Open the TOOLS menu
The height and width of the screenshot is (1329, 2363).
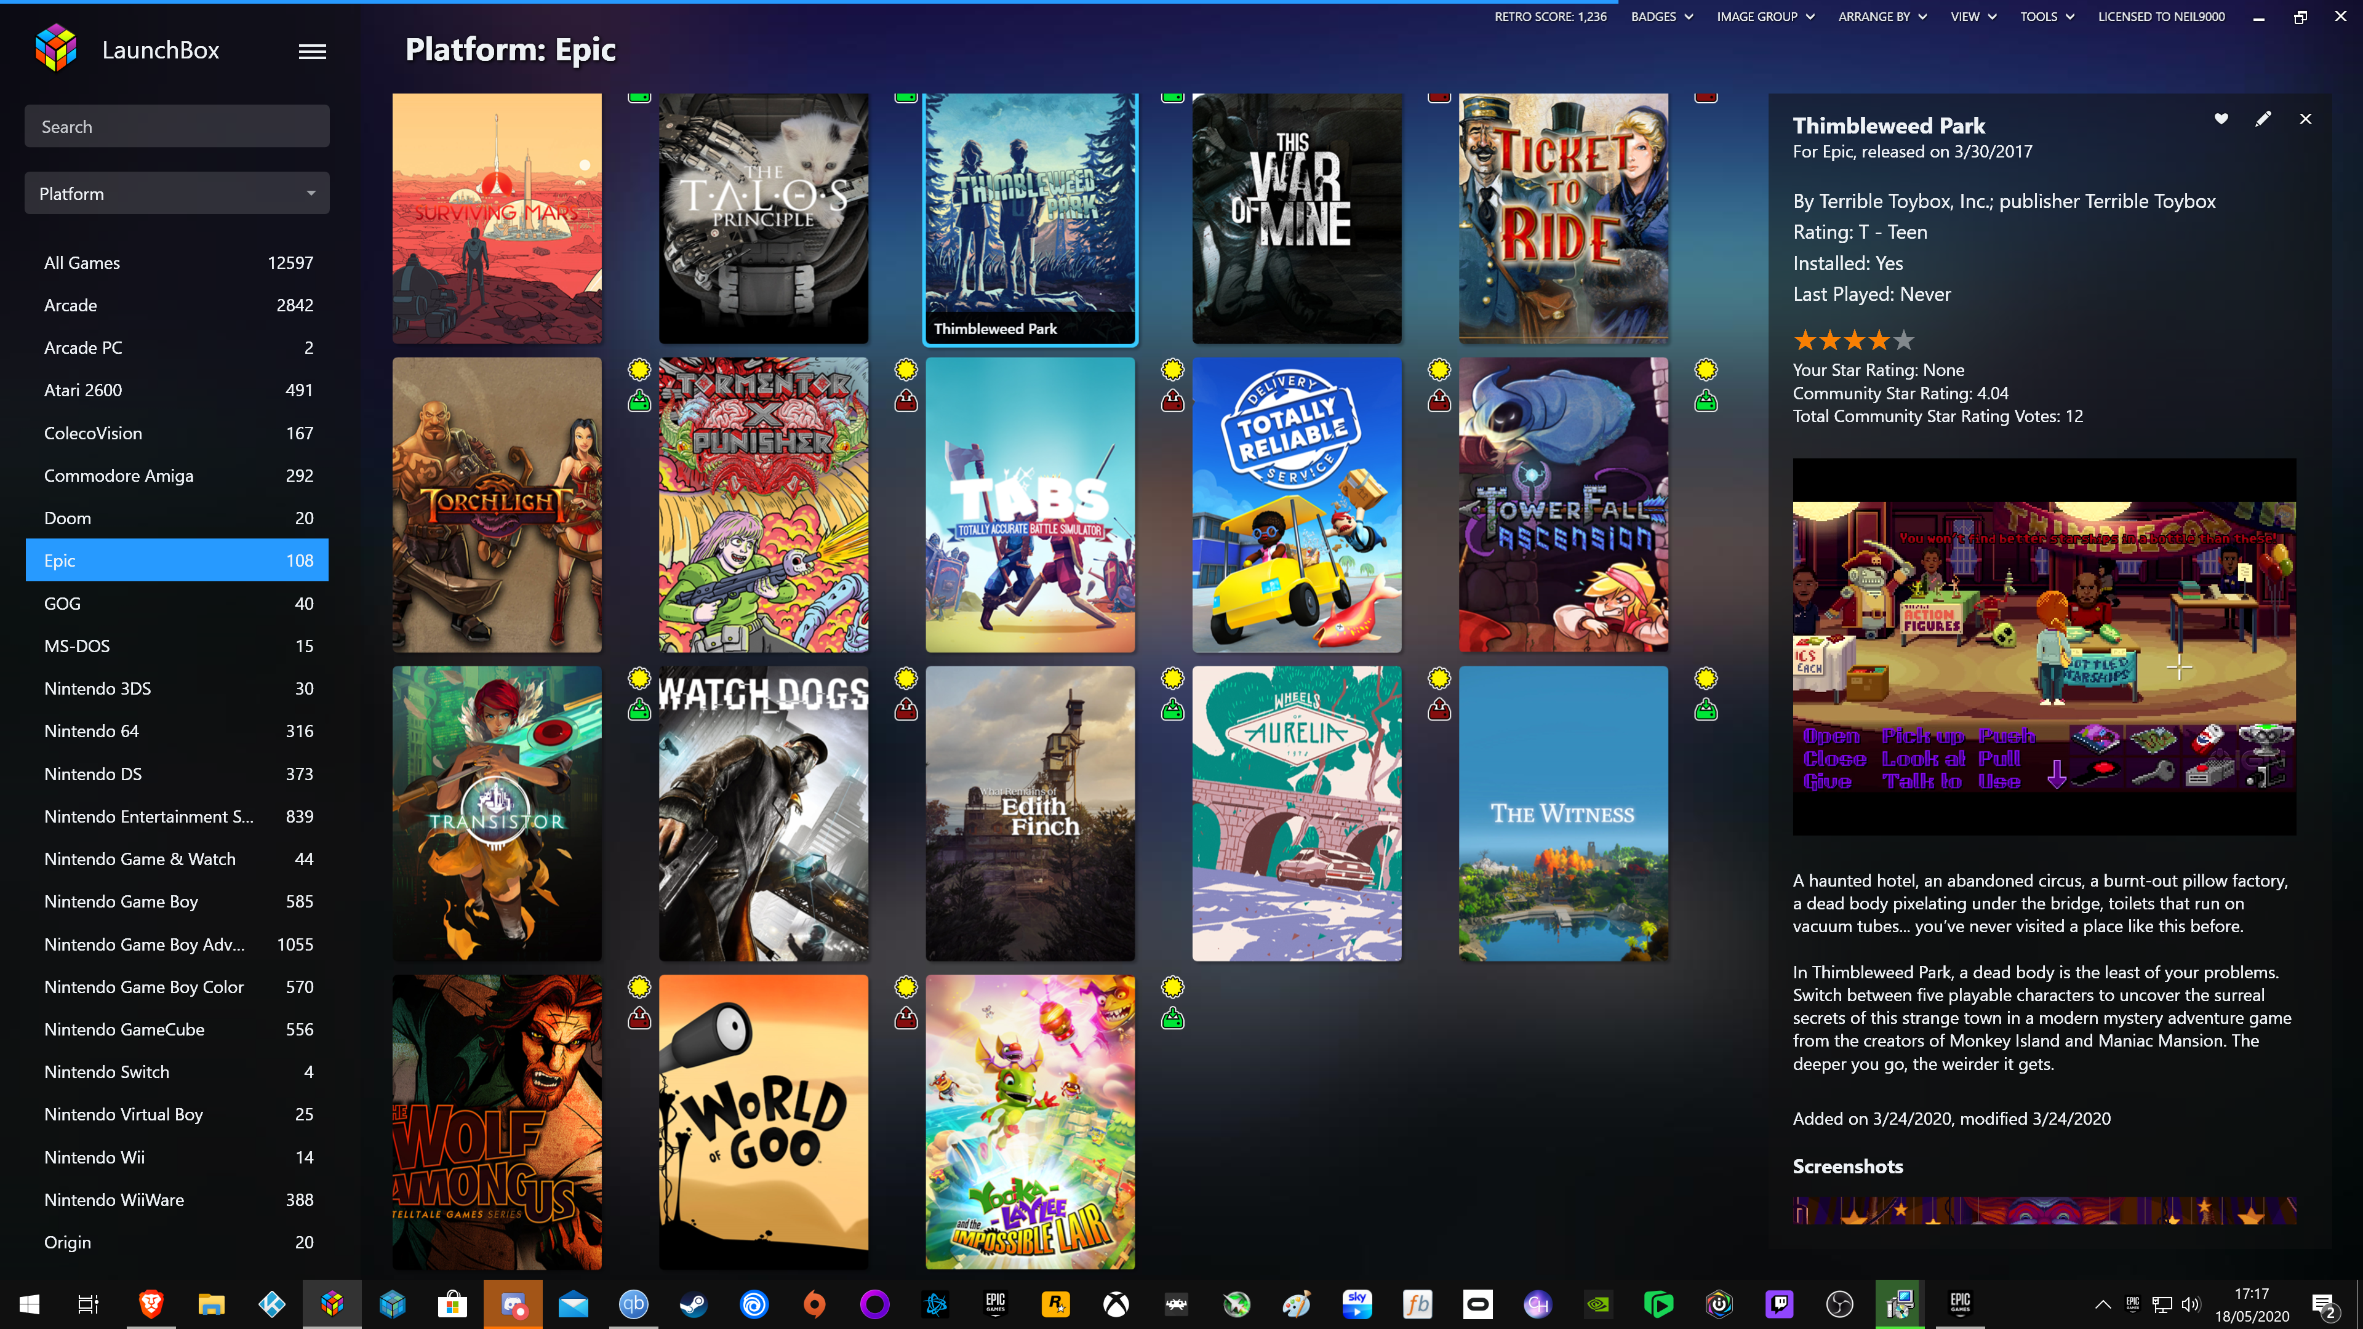point(2047,17)
